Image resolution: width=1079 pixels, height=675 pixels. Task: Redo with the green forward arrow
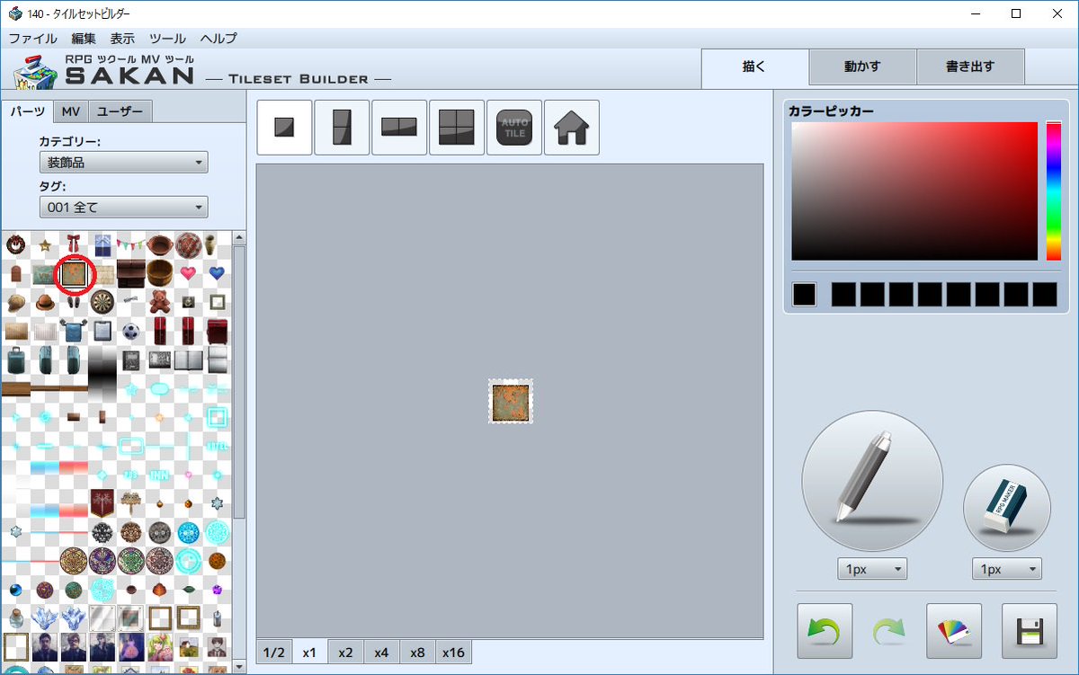coord(889,631)
